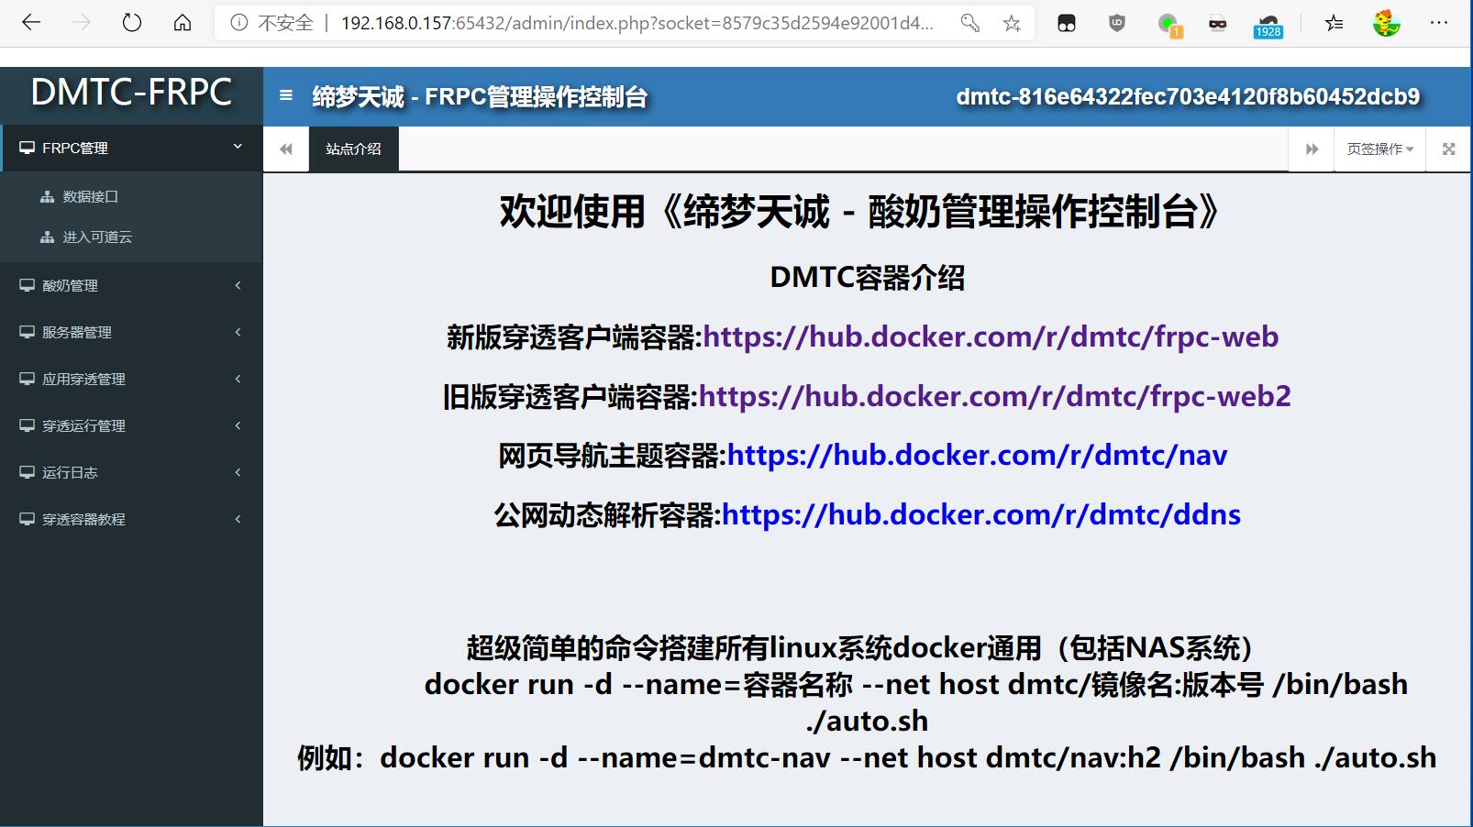Click the tabs scroll-left double arrow
1473x827 pixels.
286,149
